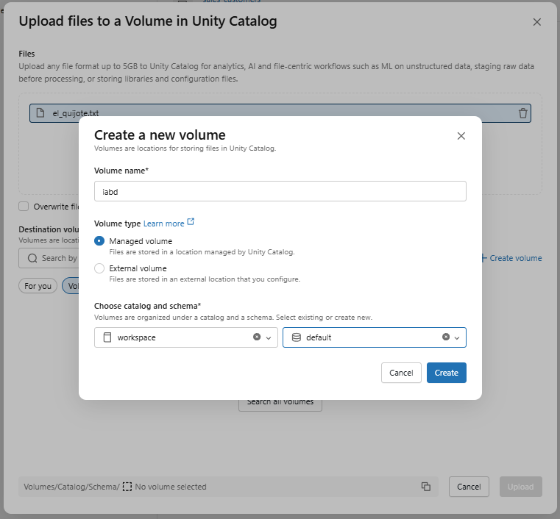
Task: Select the External volume radio button
Action: tap(99, 268)
